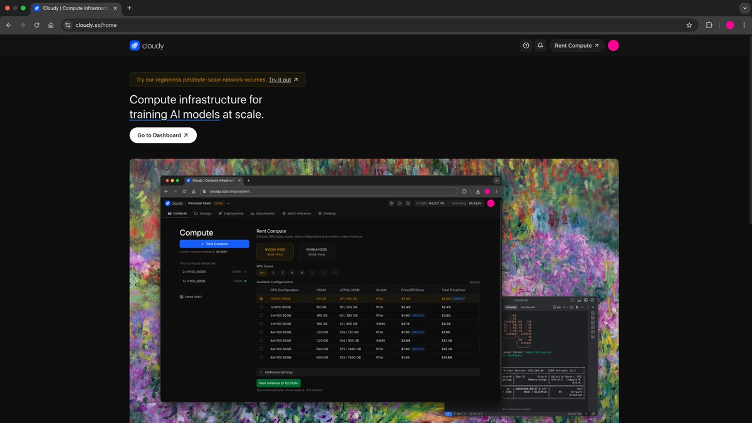Image resolution: width=752 pixels, height=423 pixels.
Task: In the preview's terminal window, click the gear icon
Action: pyautogui.click(x=592, y=300)
